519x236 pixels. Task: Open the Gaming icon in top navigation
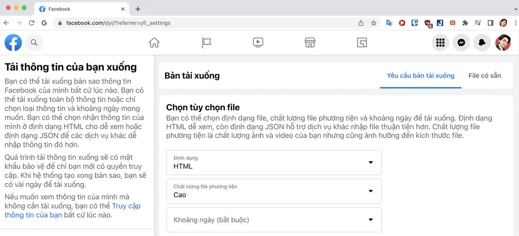pyautogui.click(x=362, y=42)
